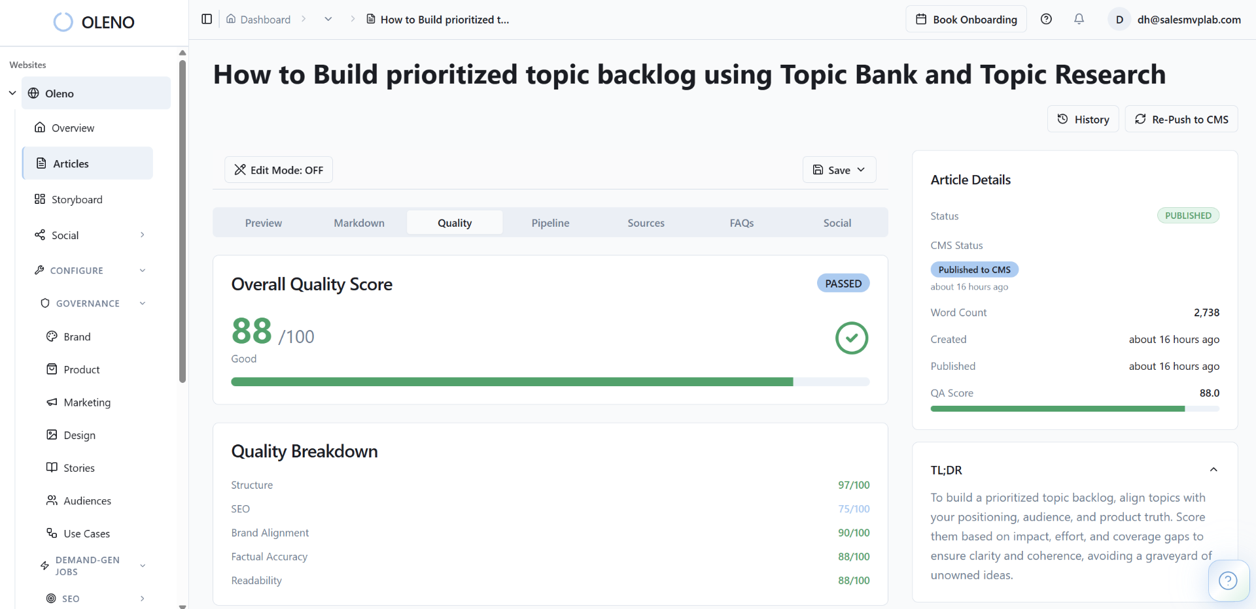Click the Re-Push to CMS button
This screenshot has height=609, width=1256.
[1181, 119]
